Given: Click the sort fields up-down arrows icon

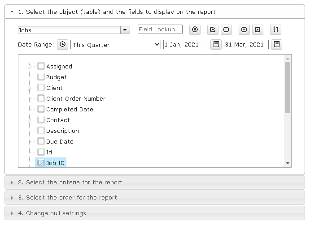Looking at the screenshot, I should coord(275,30).
